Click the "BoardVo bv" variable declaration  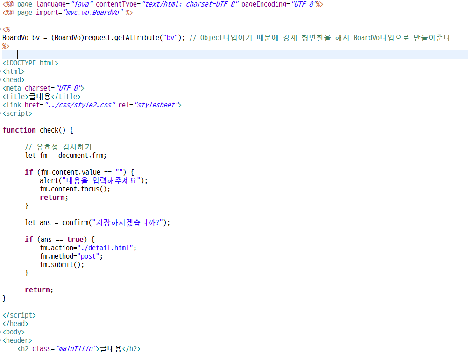21,38
